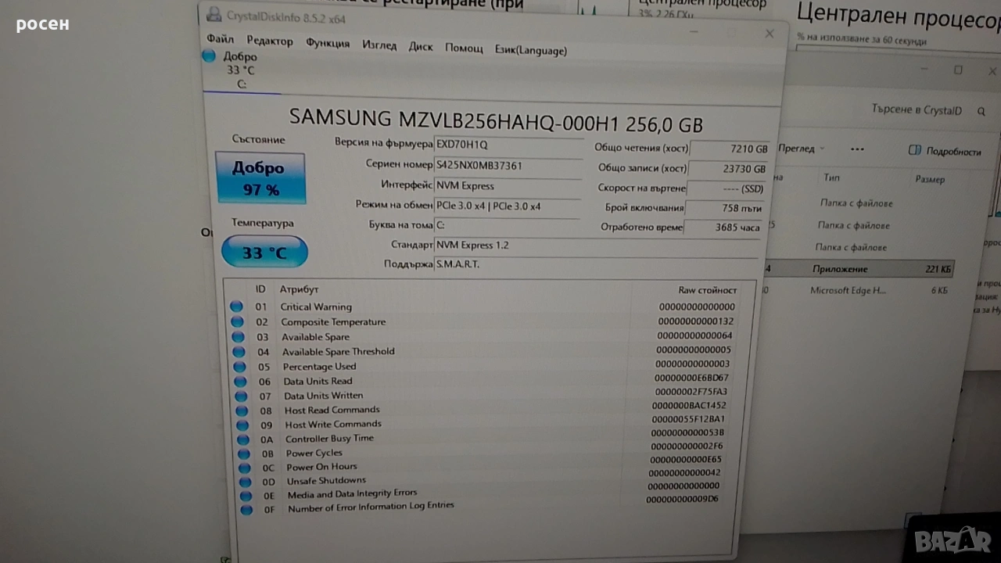1001x563 pixels.
Task: Click the Добро 97 % health status button
Action: click(x=260, y=178)
